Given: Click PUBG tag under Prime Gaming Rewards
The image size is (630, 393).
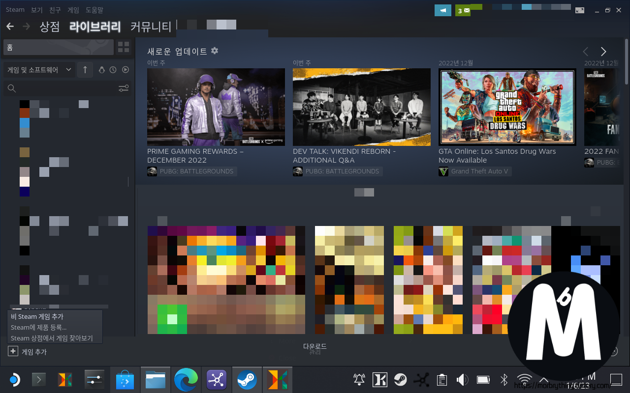Looking at the screenshot, I should 192,171.
